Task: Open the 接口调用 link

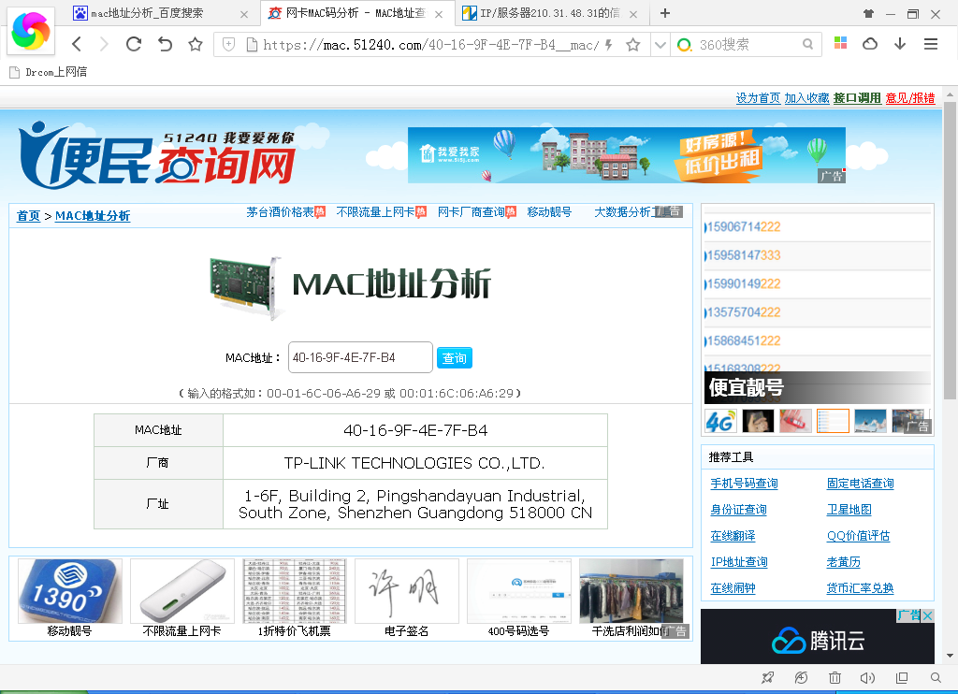Action: click(857, 98)
